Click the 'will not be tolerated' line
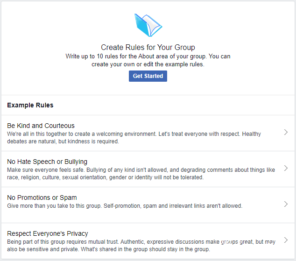 pos(106,177)
